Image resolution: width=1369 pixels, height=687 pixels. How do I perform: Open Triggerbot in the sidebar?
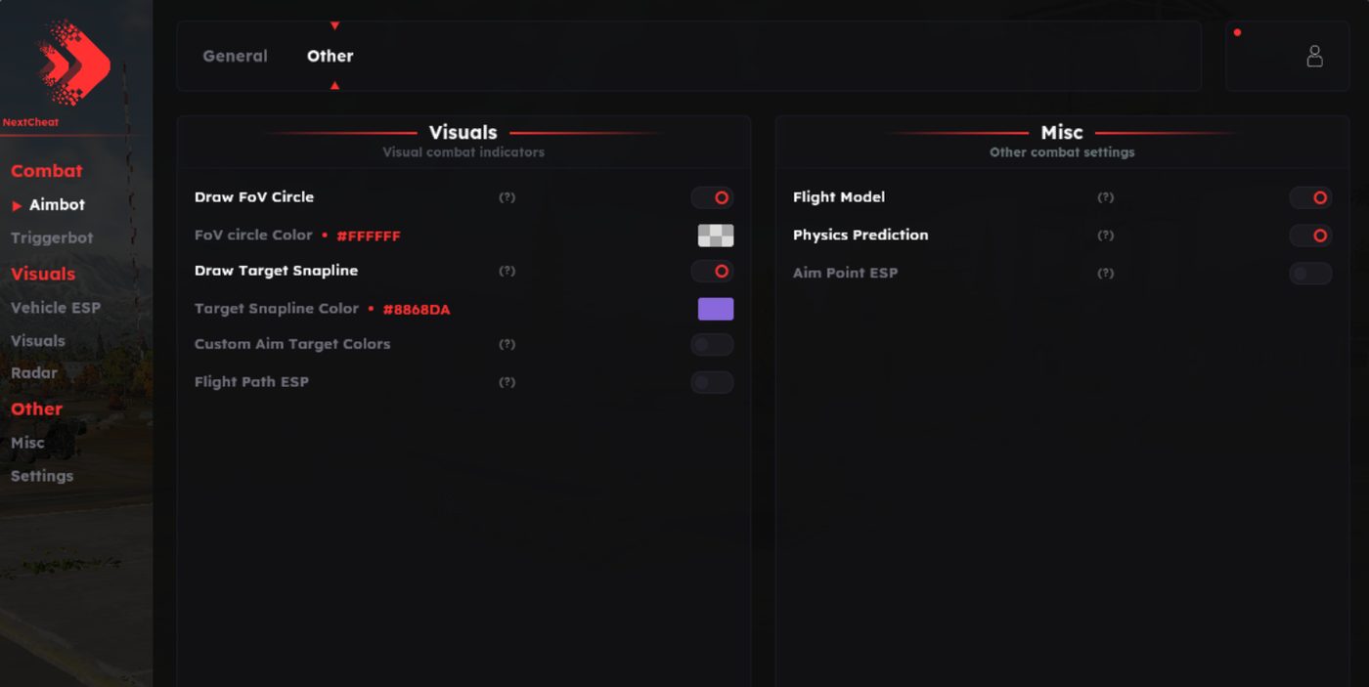tap(52, 237)
